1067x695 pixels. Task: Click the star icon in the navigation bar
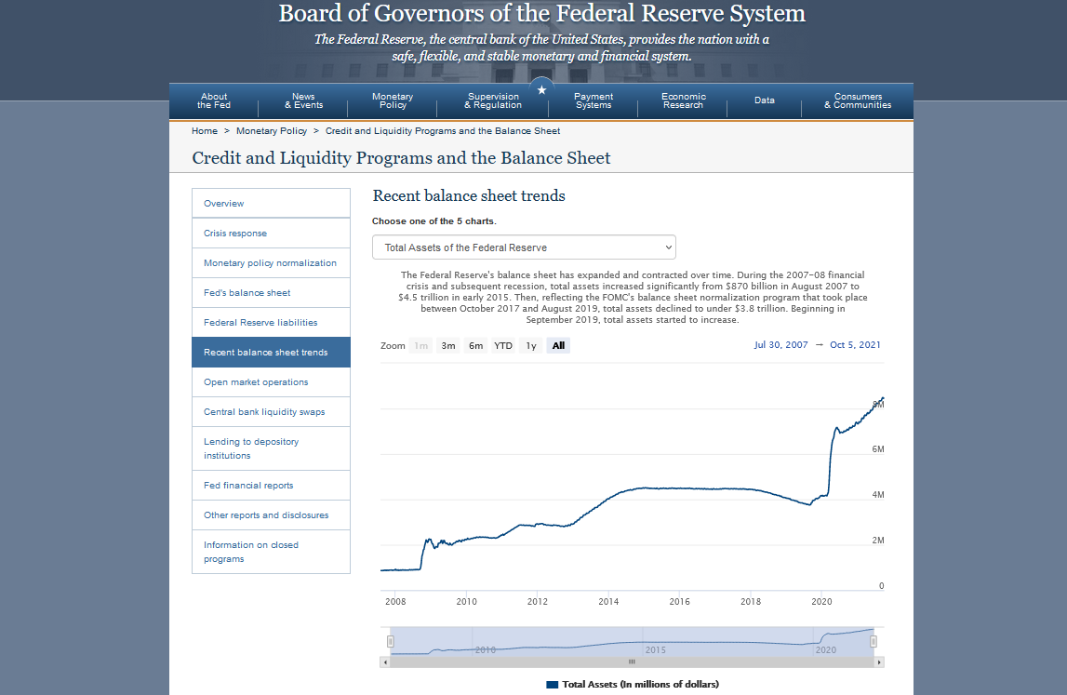click(x=541, y=90)
